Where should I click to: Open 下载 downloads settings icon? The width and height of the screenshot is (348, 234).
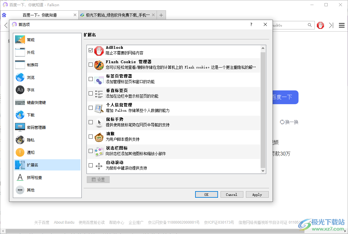(x=20, y=115)
